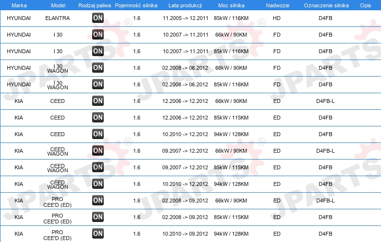Click 09.2007 -> 12.2012 in CEED WAGON 66kW row
Image resolution: width=381 pixels, height=242 pixels.
tap(185, 151)
